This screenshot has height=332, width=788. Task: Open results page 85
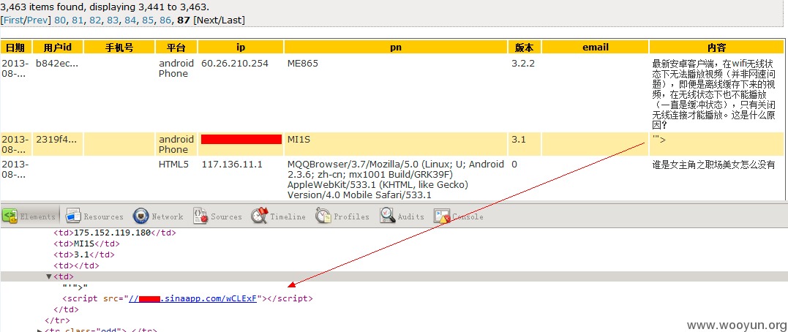click(x=148, y=20)
